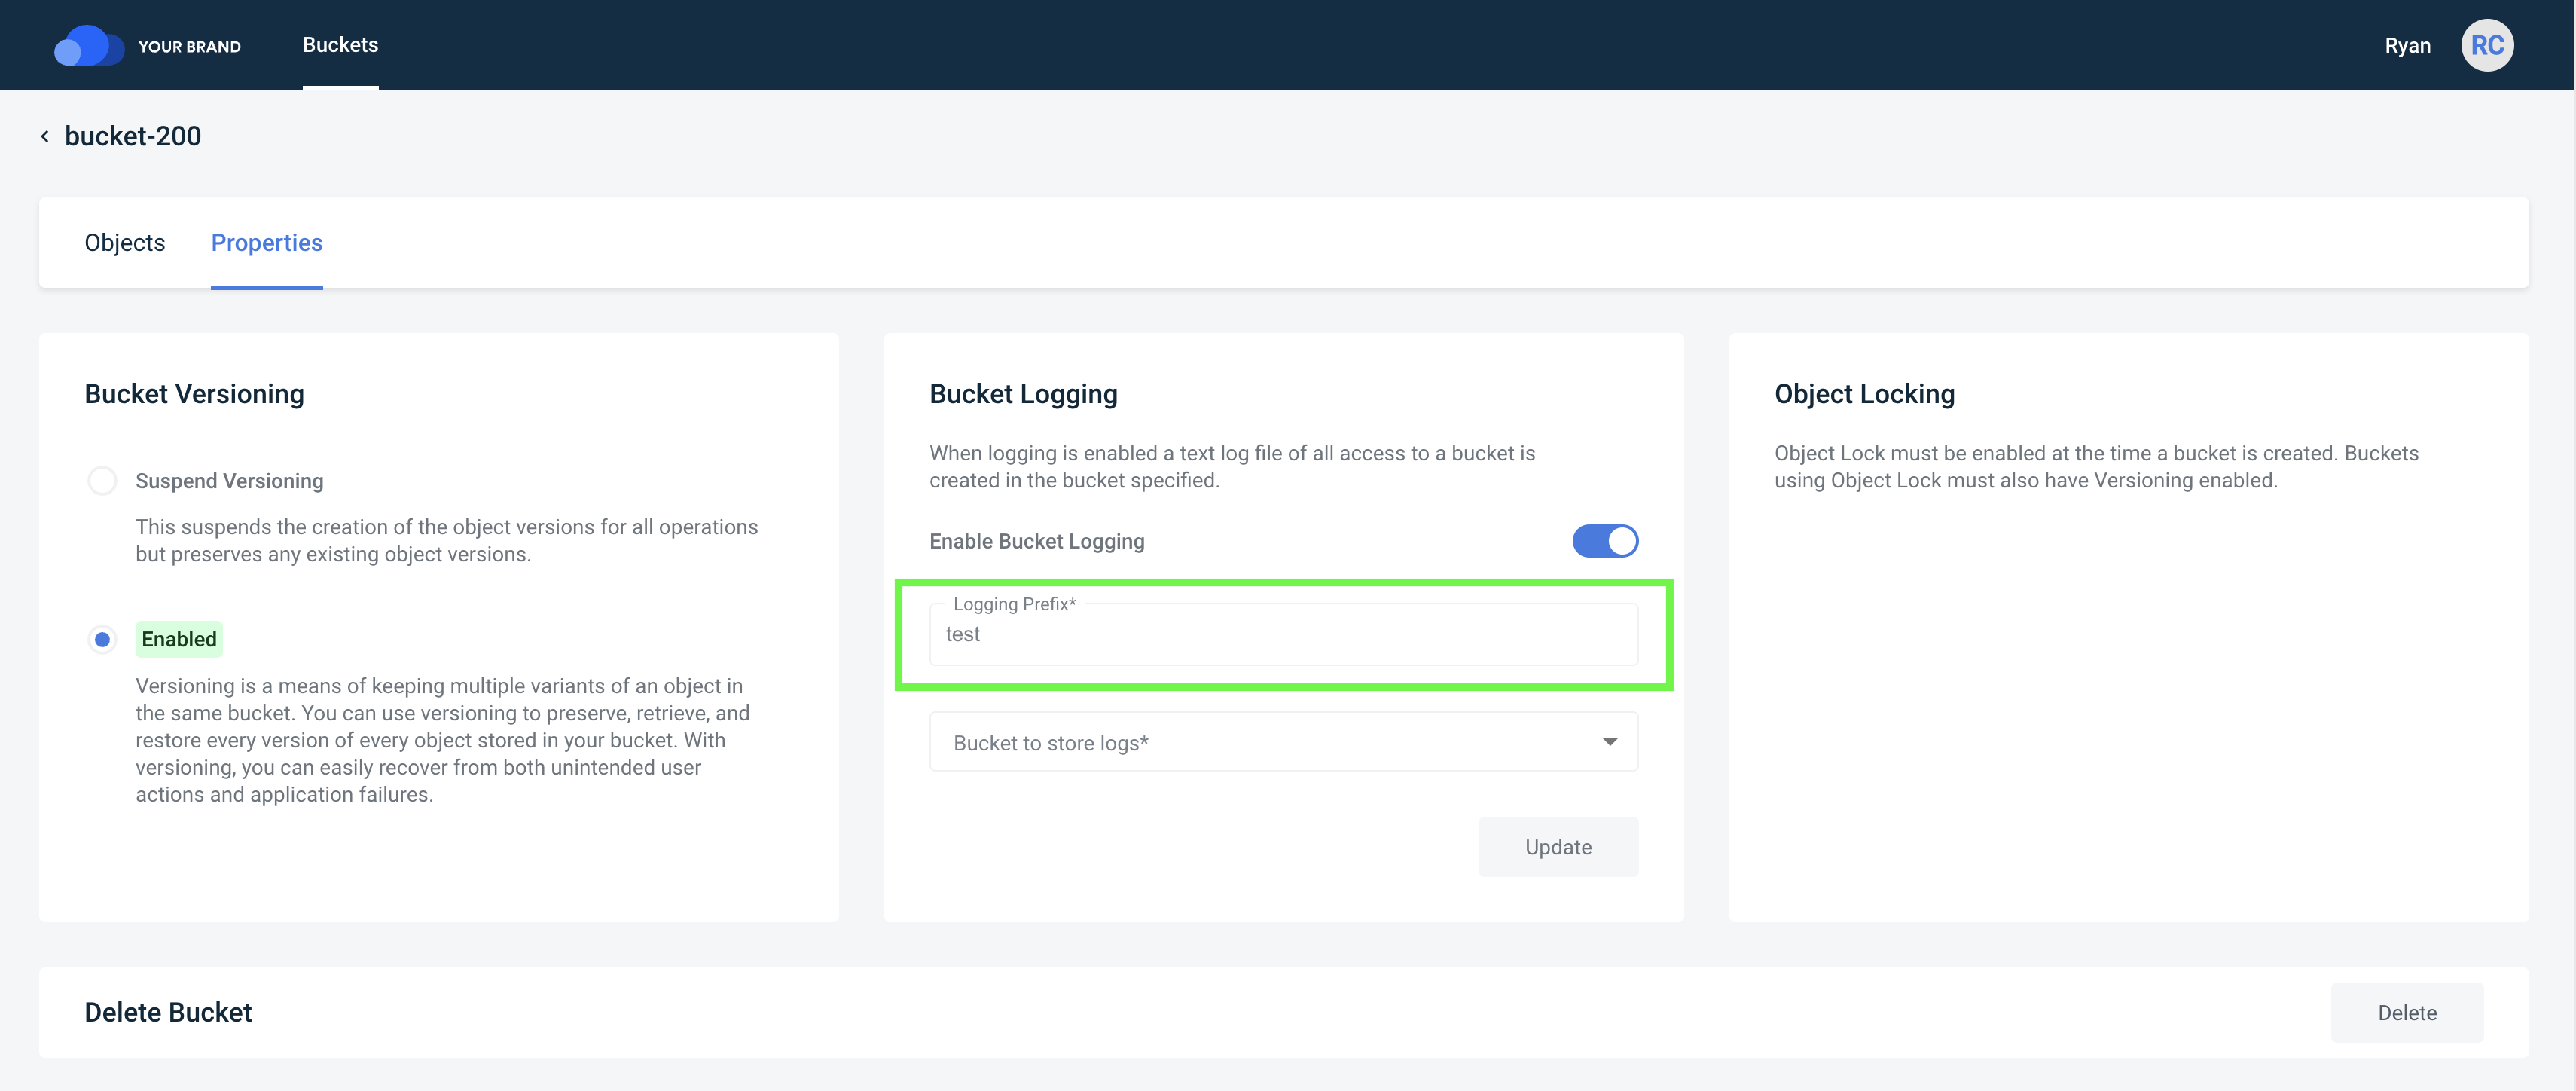
Task: Click the Update button
Action: tap(1558, 847)
